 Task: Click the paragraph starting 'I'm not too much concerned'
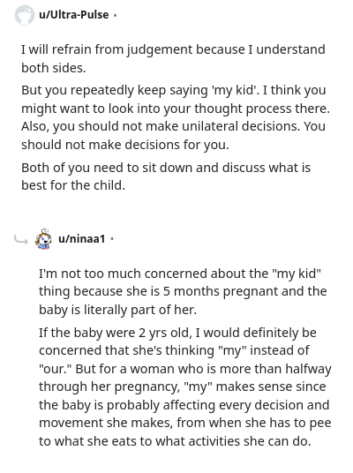coord(183,291)
